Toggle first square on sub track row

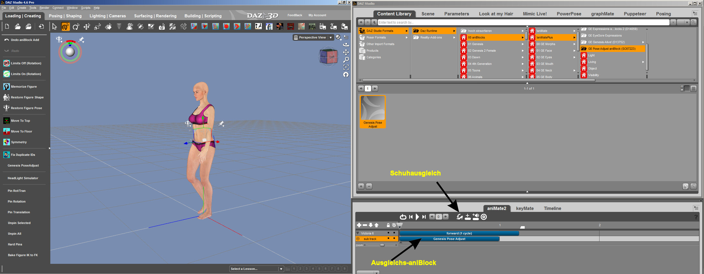[388, 238]
